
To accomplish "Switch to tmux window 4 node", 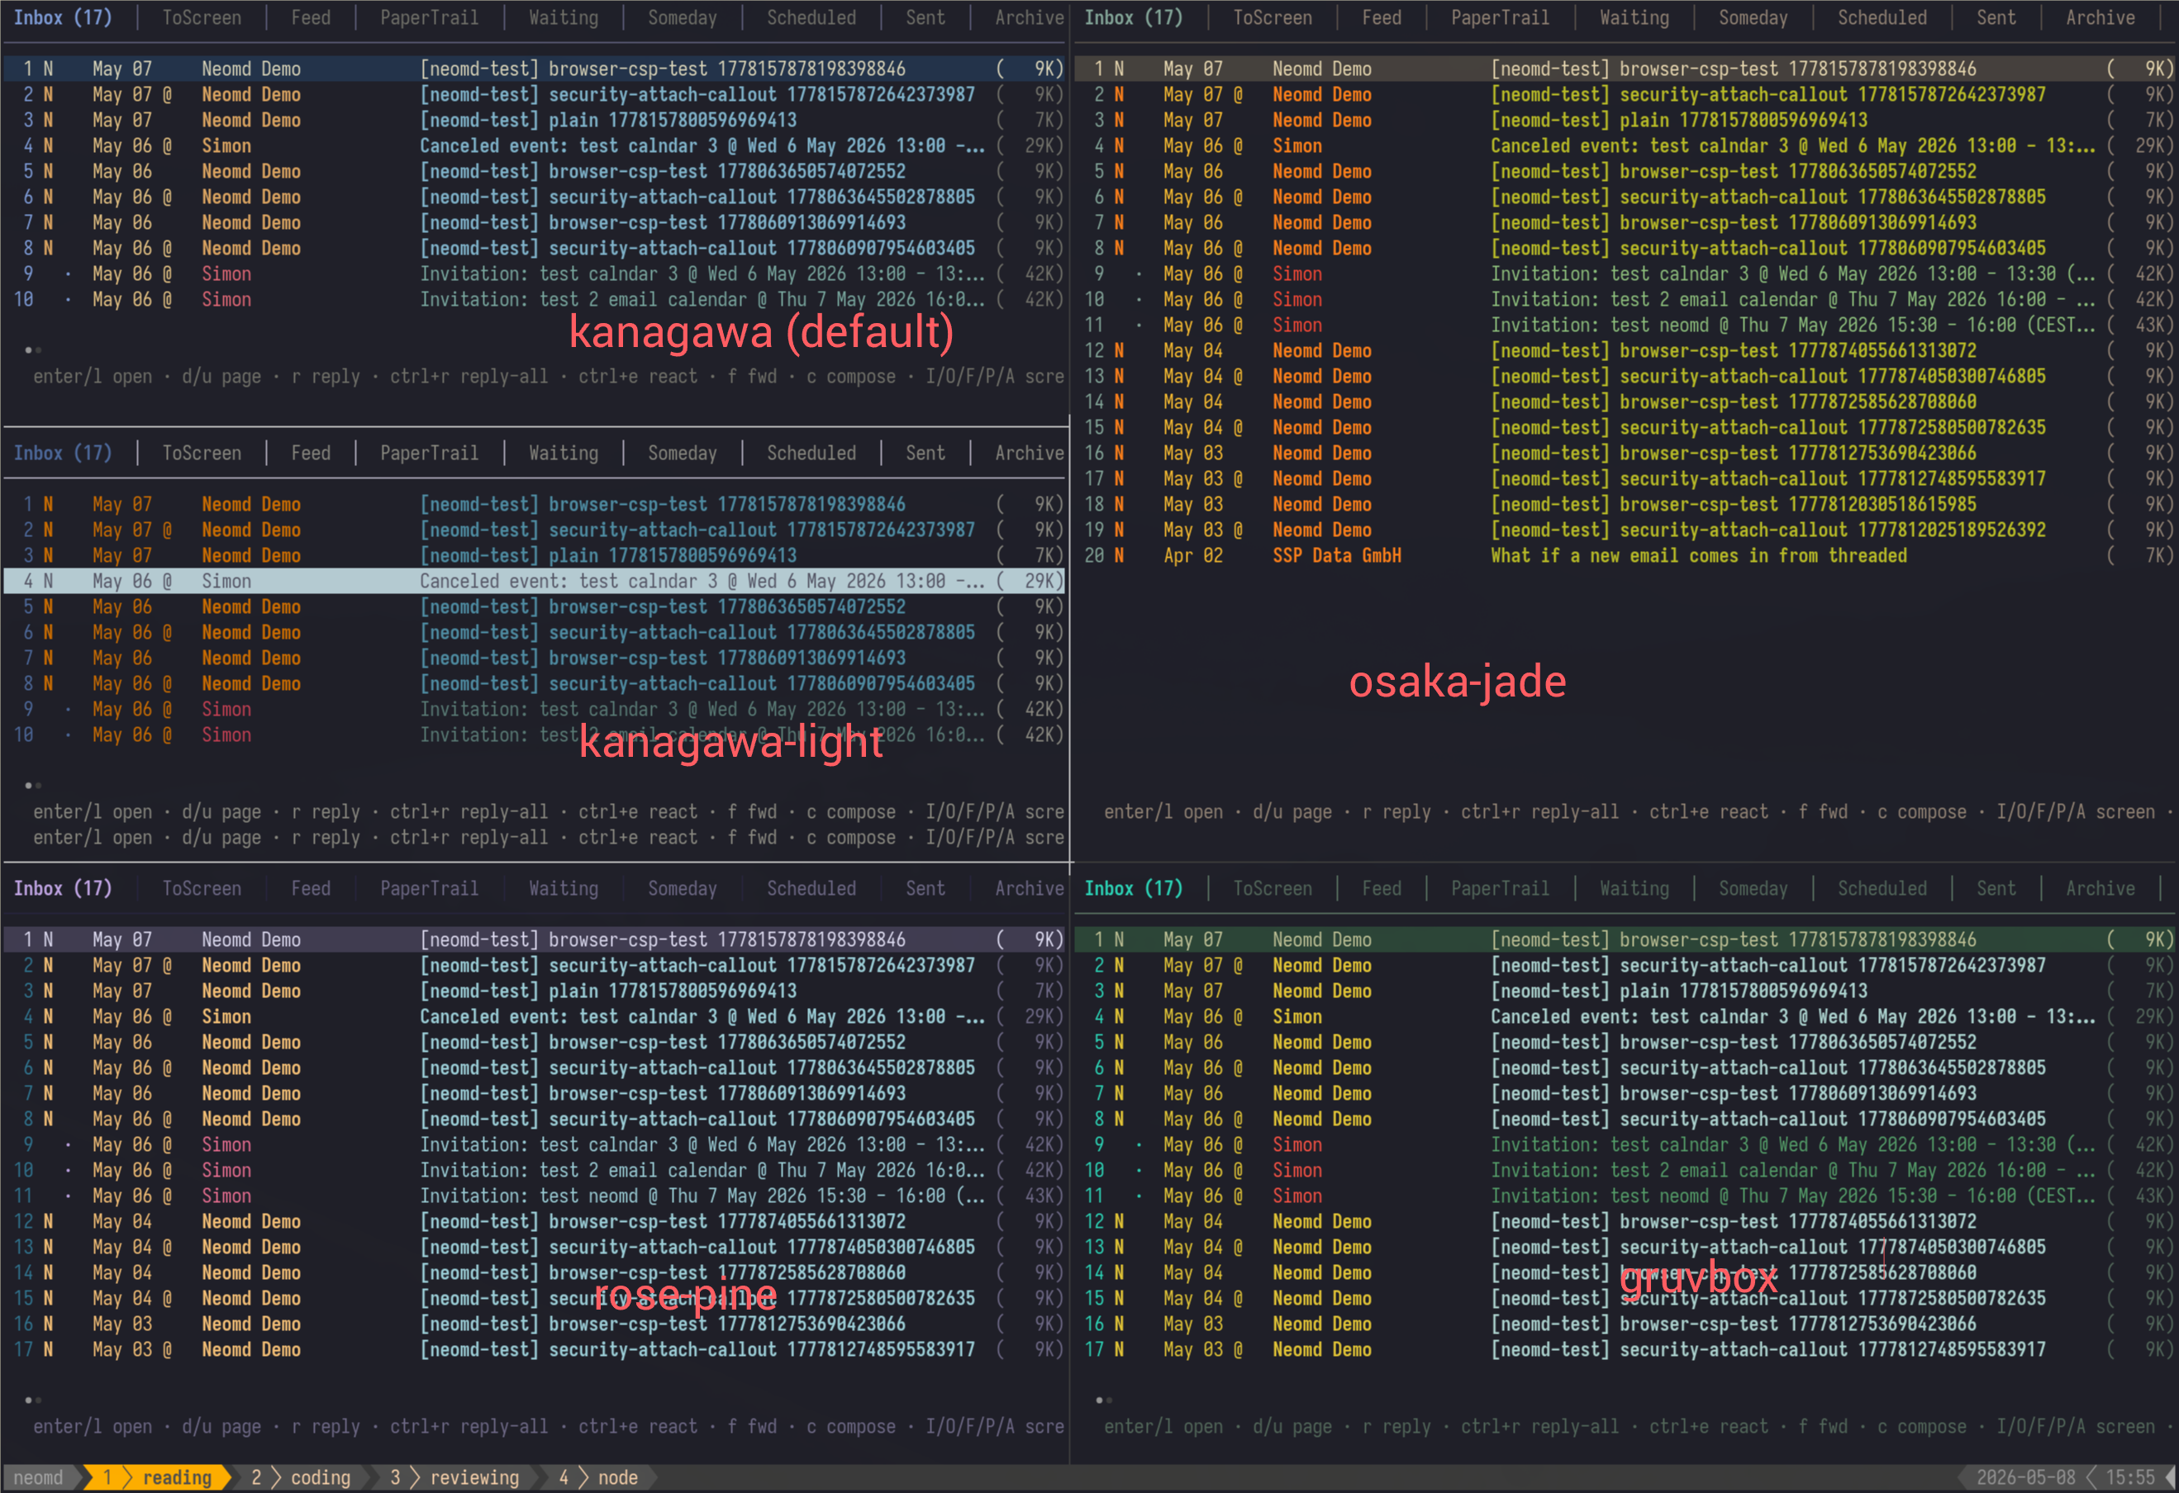I will (x=598, y=1478).
